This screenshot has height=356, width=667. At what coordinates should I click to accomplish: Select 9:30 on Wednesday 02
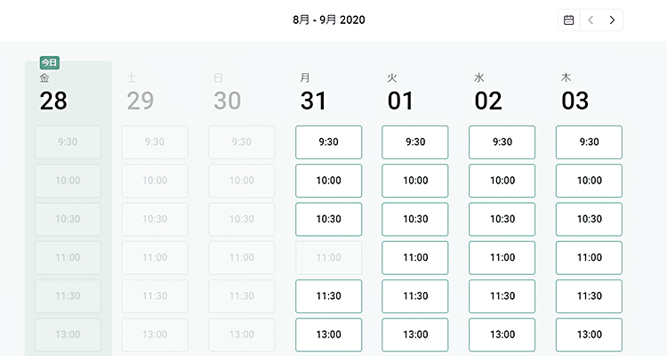[x=502, y=142]
